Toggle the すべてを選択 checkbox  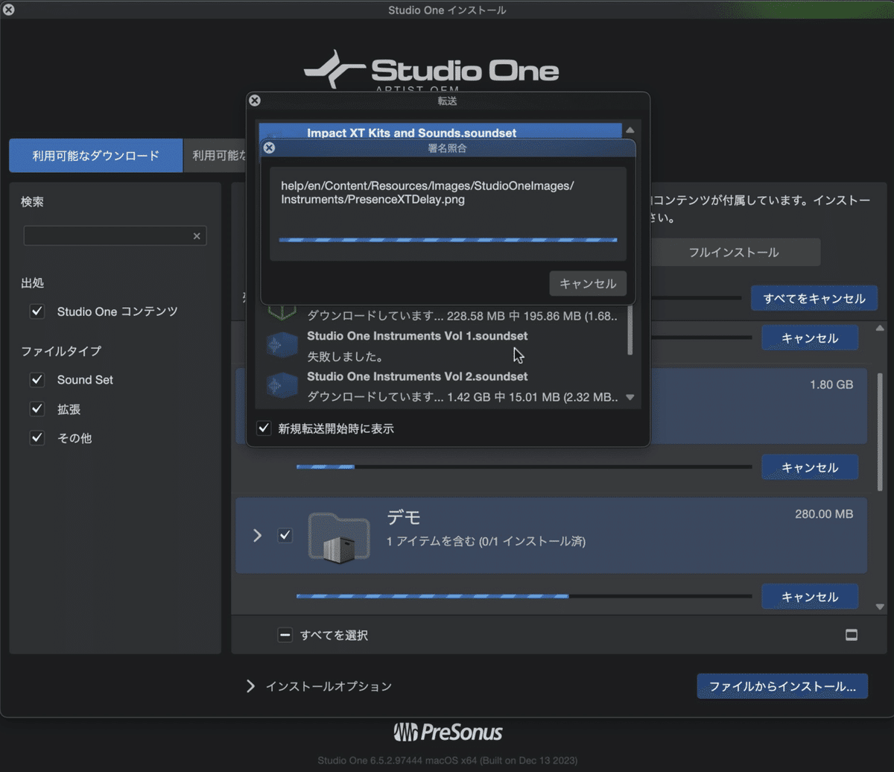click(285, 636)
